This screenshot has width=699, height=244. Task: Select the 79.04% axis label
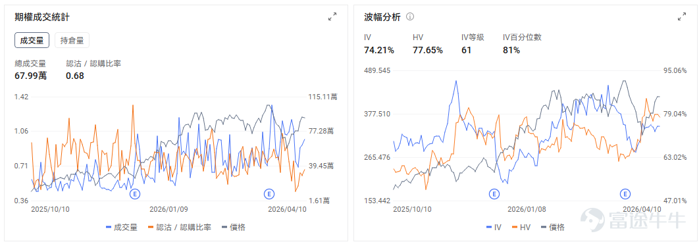[675, 114]
